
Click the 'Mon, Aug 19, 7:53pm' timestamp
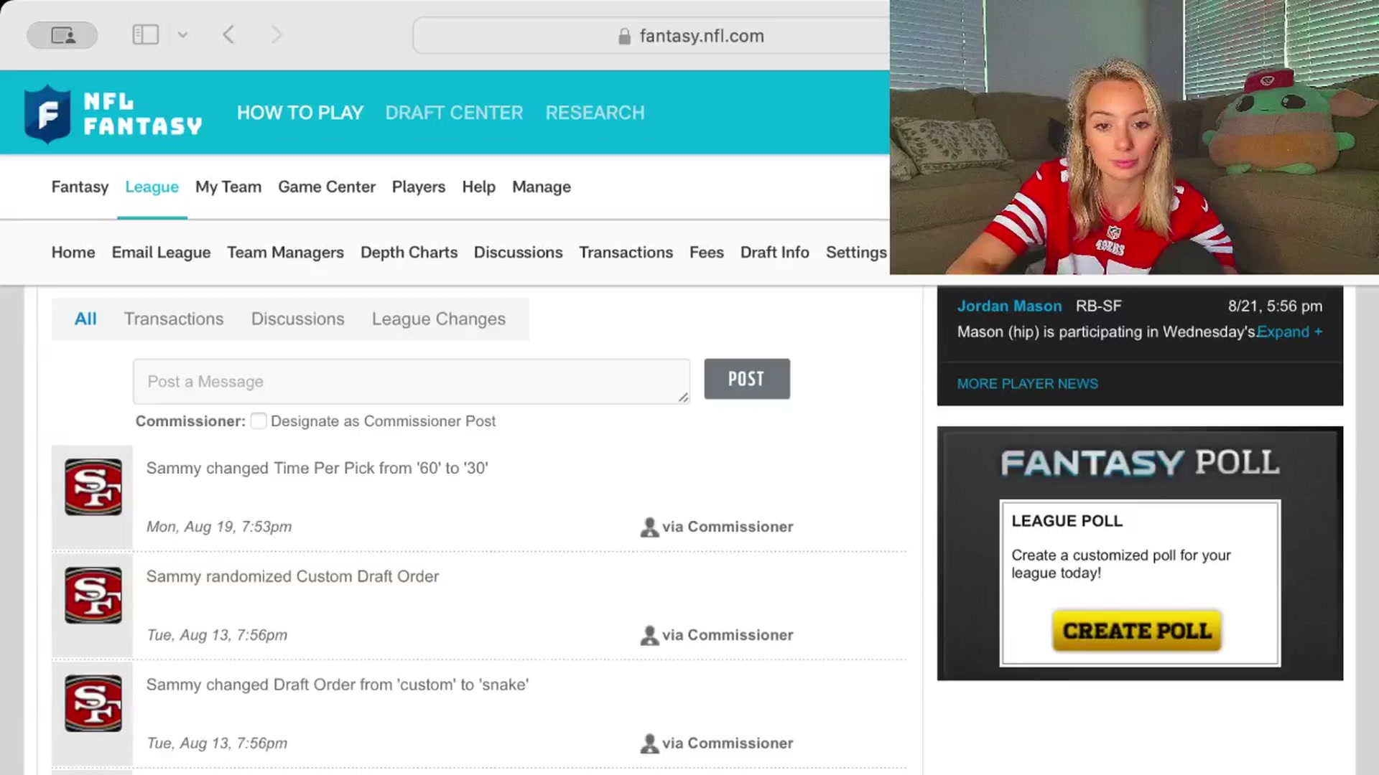pyautogui.click(x=219, y=527)
